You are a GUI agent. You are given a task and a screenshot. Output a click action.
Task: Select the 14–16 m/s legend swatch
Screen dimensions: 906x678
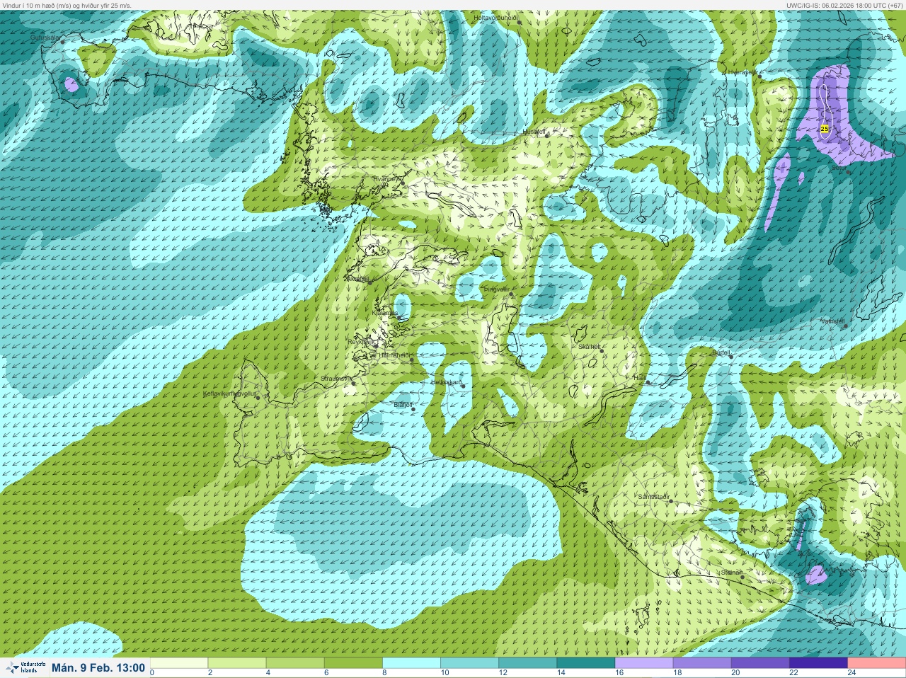[587, 663]
